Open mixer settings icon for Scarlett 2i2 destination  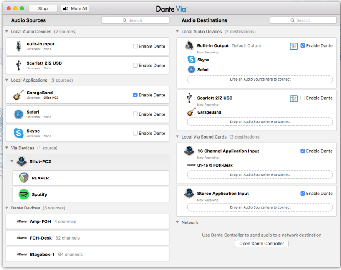[x=293, y=98]
